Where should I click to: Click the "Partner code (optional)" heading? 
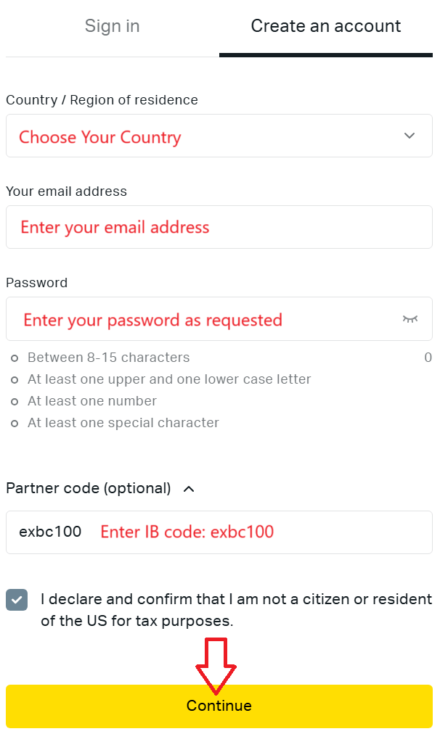coord(88,488)
